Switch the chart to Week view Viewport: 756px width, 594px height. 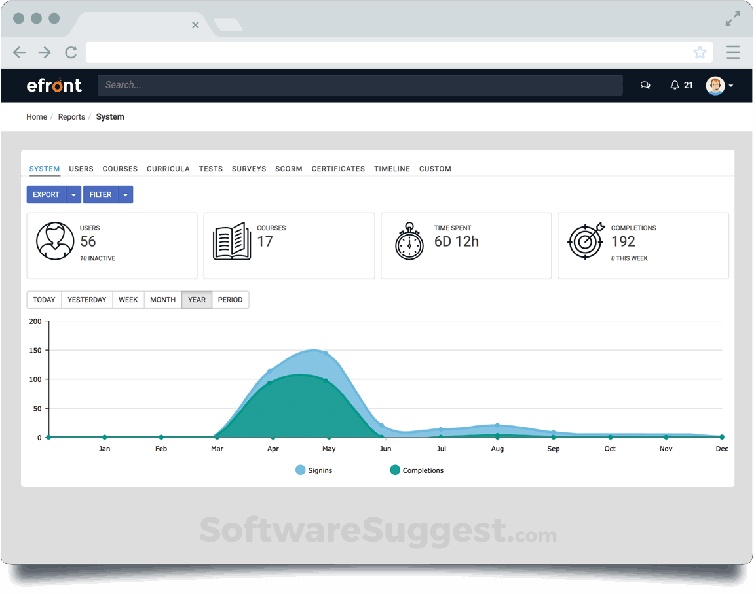click(x=128, y=300)
